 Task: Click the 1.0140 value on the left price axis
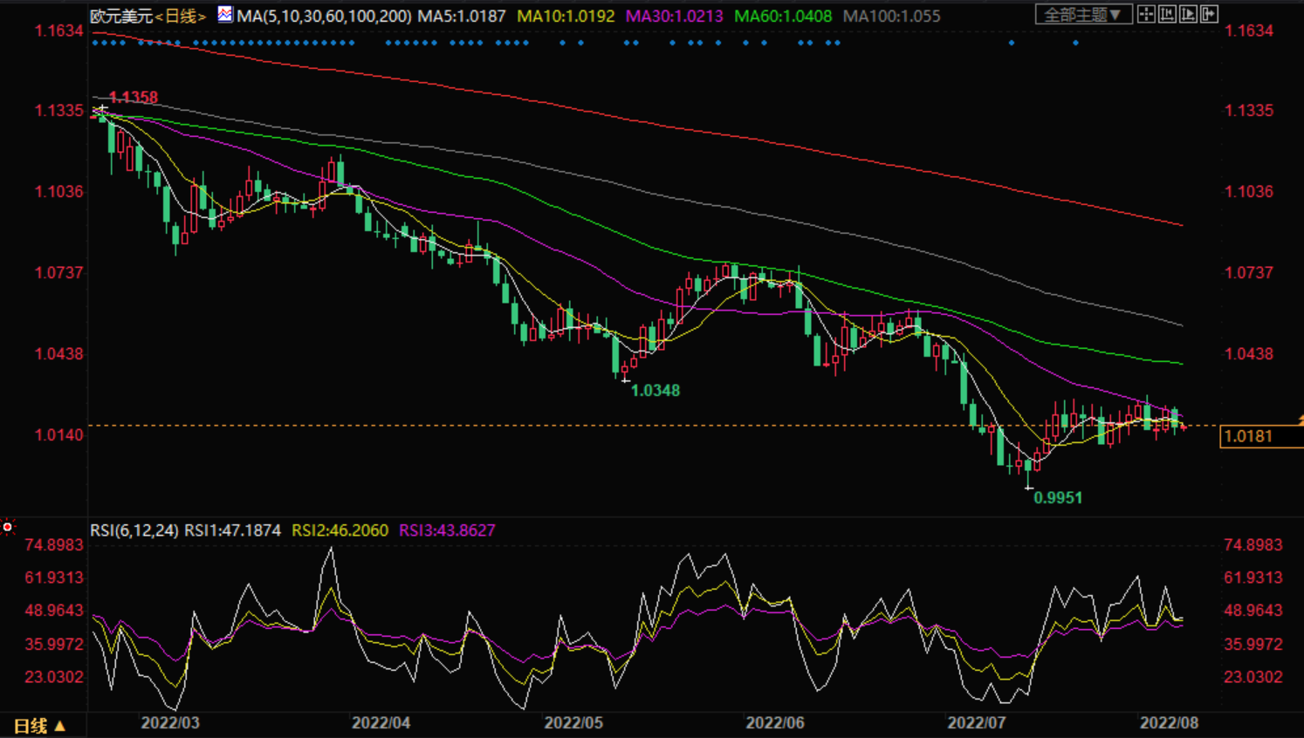[x=59, y=435]
